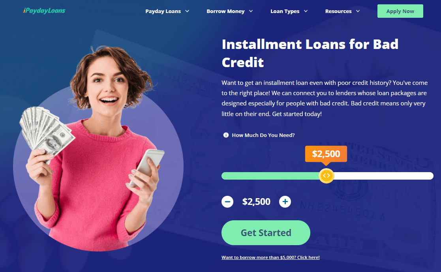Image resolution: width=441 pixels, height=272 pixels.
Task: Open the Borrow Money menu
Action: tap(225, 11)
